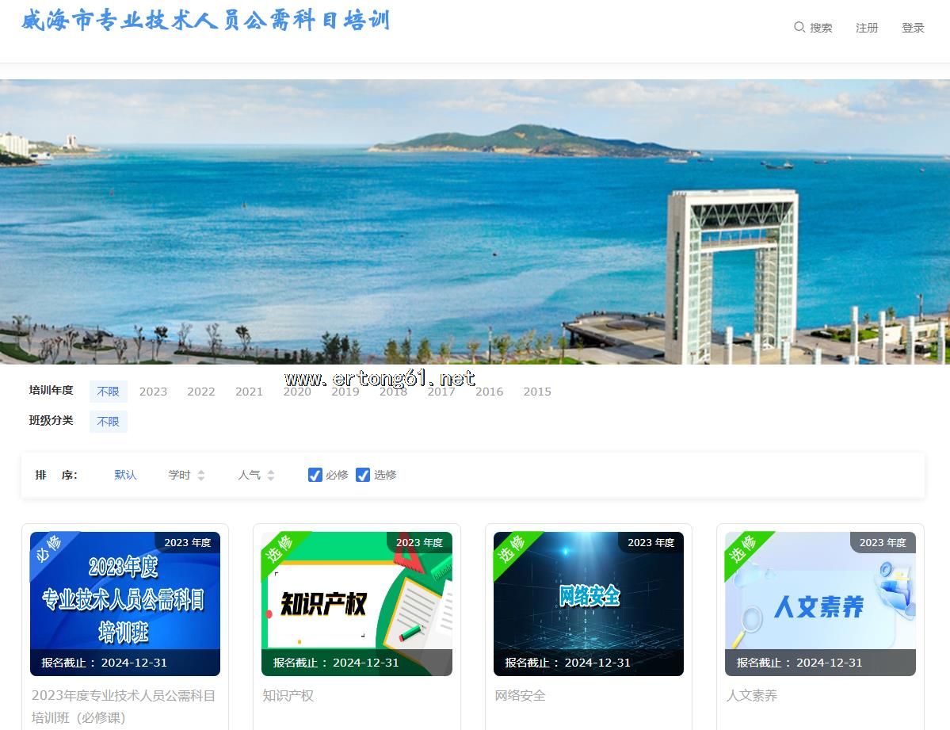Sort courses by 人气 arrows

[x=270, y=475]
